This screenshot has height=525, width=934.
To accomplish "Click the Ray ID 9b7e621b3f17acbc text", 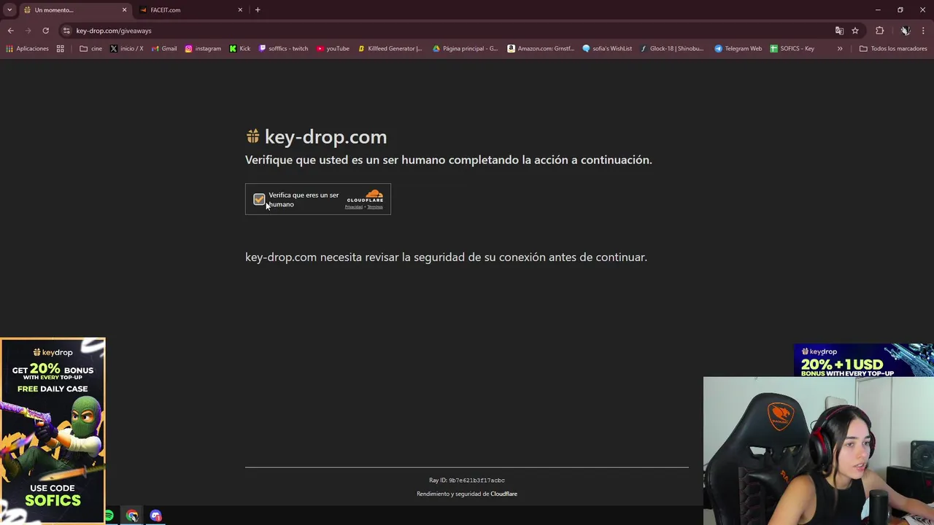I will [x=467, y=481].
